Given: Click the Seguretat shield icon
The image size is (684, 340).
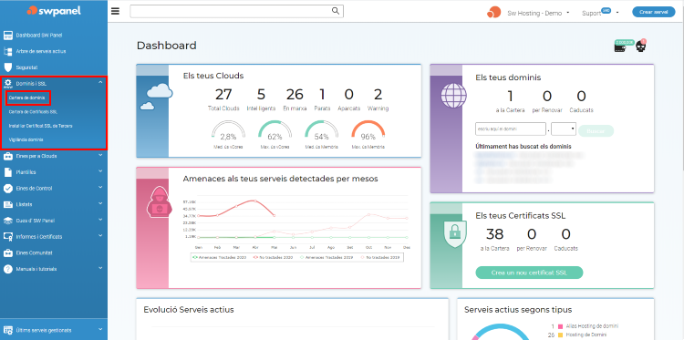Looking at the screenshot, I should coord(7,67).
